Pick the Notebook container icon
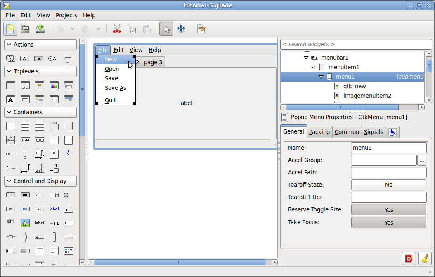 (54, 126)
